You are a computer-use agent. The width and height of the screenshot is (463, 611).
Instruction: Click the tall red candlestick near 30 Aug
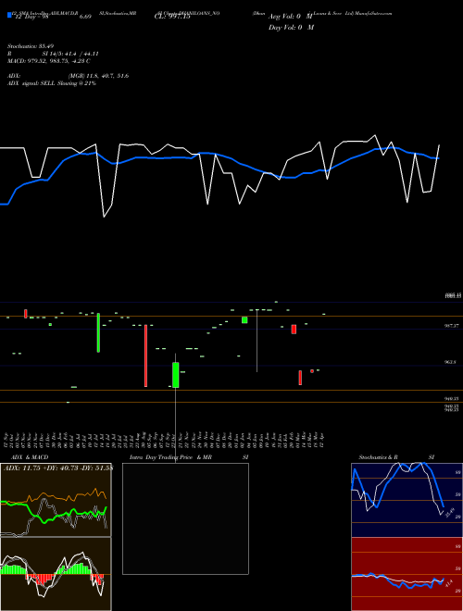pos(145,355)
